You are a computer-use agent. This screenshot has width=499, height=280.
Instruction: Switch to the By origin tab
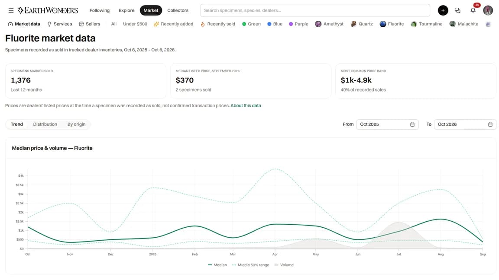tap(76, 124)
